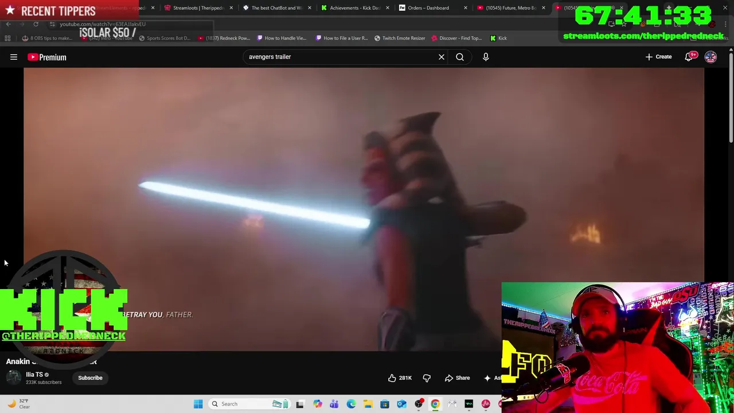Close the Orders – Dashboard tab
The width and height of the screenshot is (734, 413).
click(465, 8)
